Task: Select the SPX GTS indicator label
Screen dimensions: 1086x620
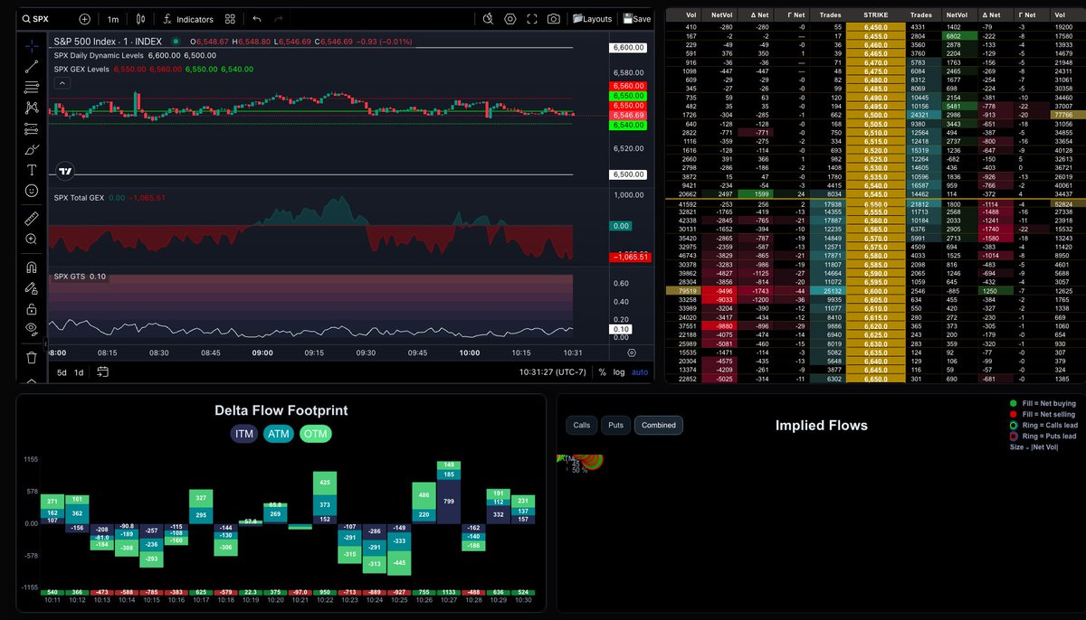Action: coord(70,277)
